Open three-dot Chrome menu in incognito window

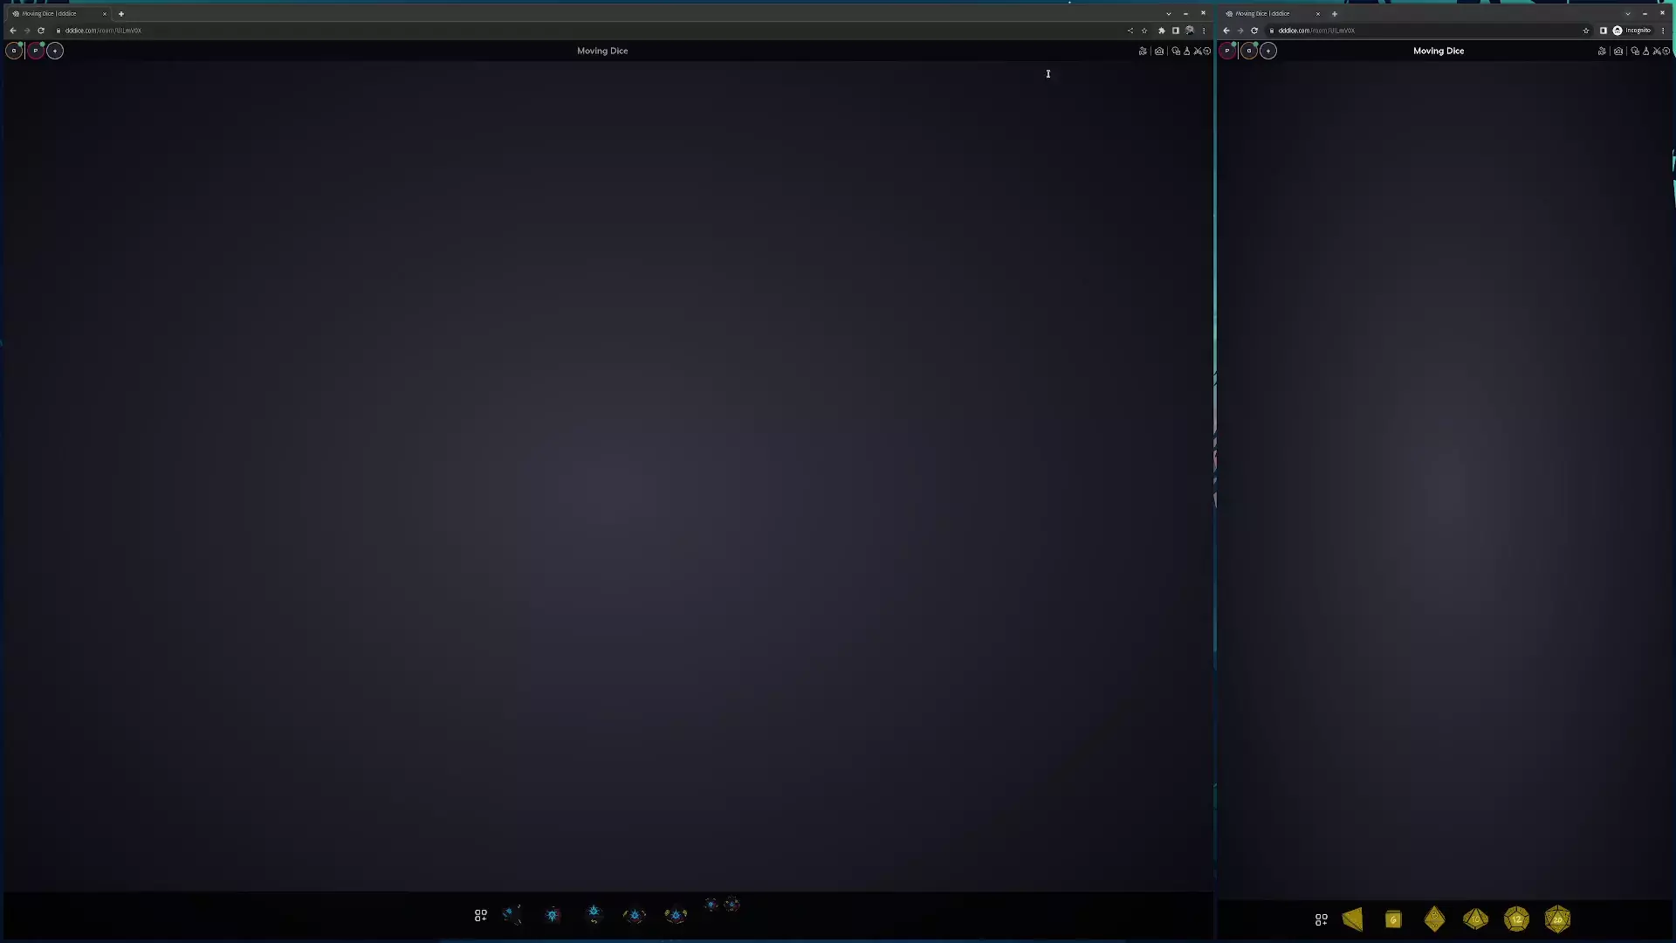coord(1663,31)
